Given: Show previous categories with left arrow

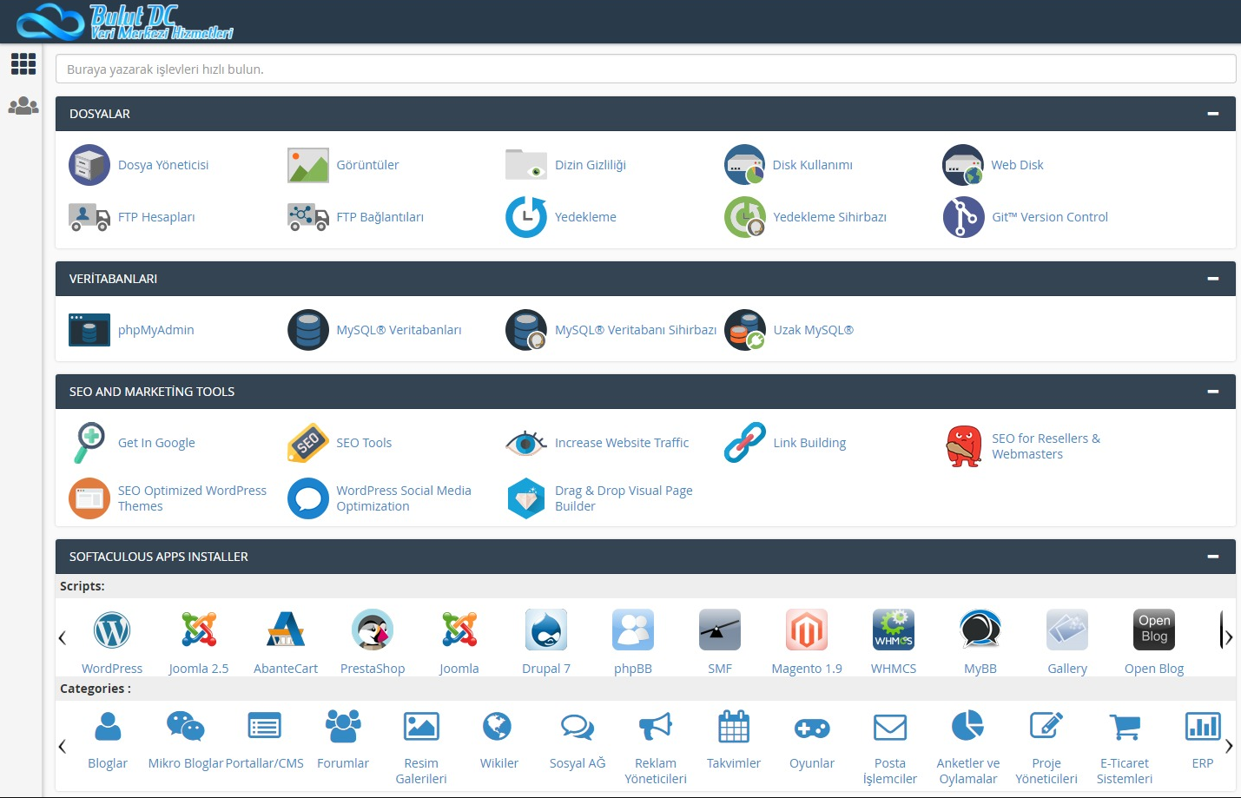Looking at the screenshot, I should 62,747.
